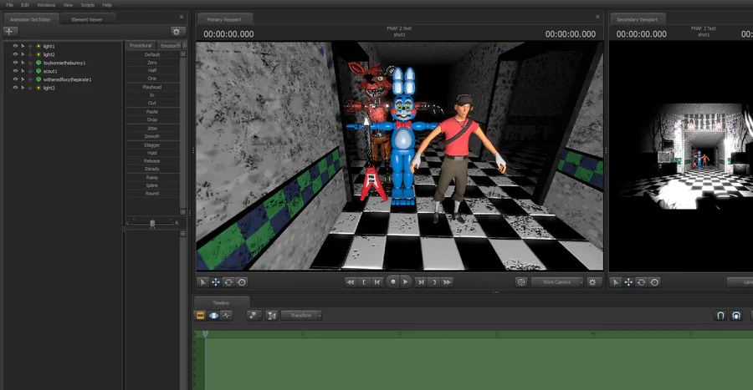Apply the Zero procedural preset

(152, 63)
